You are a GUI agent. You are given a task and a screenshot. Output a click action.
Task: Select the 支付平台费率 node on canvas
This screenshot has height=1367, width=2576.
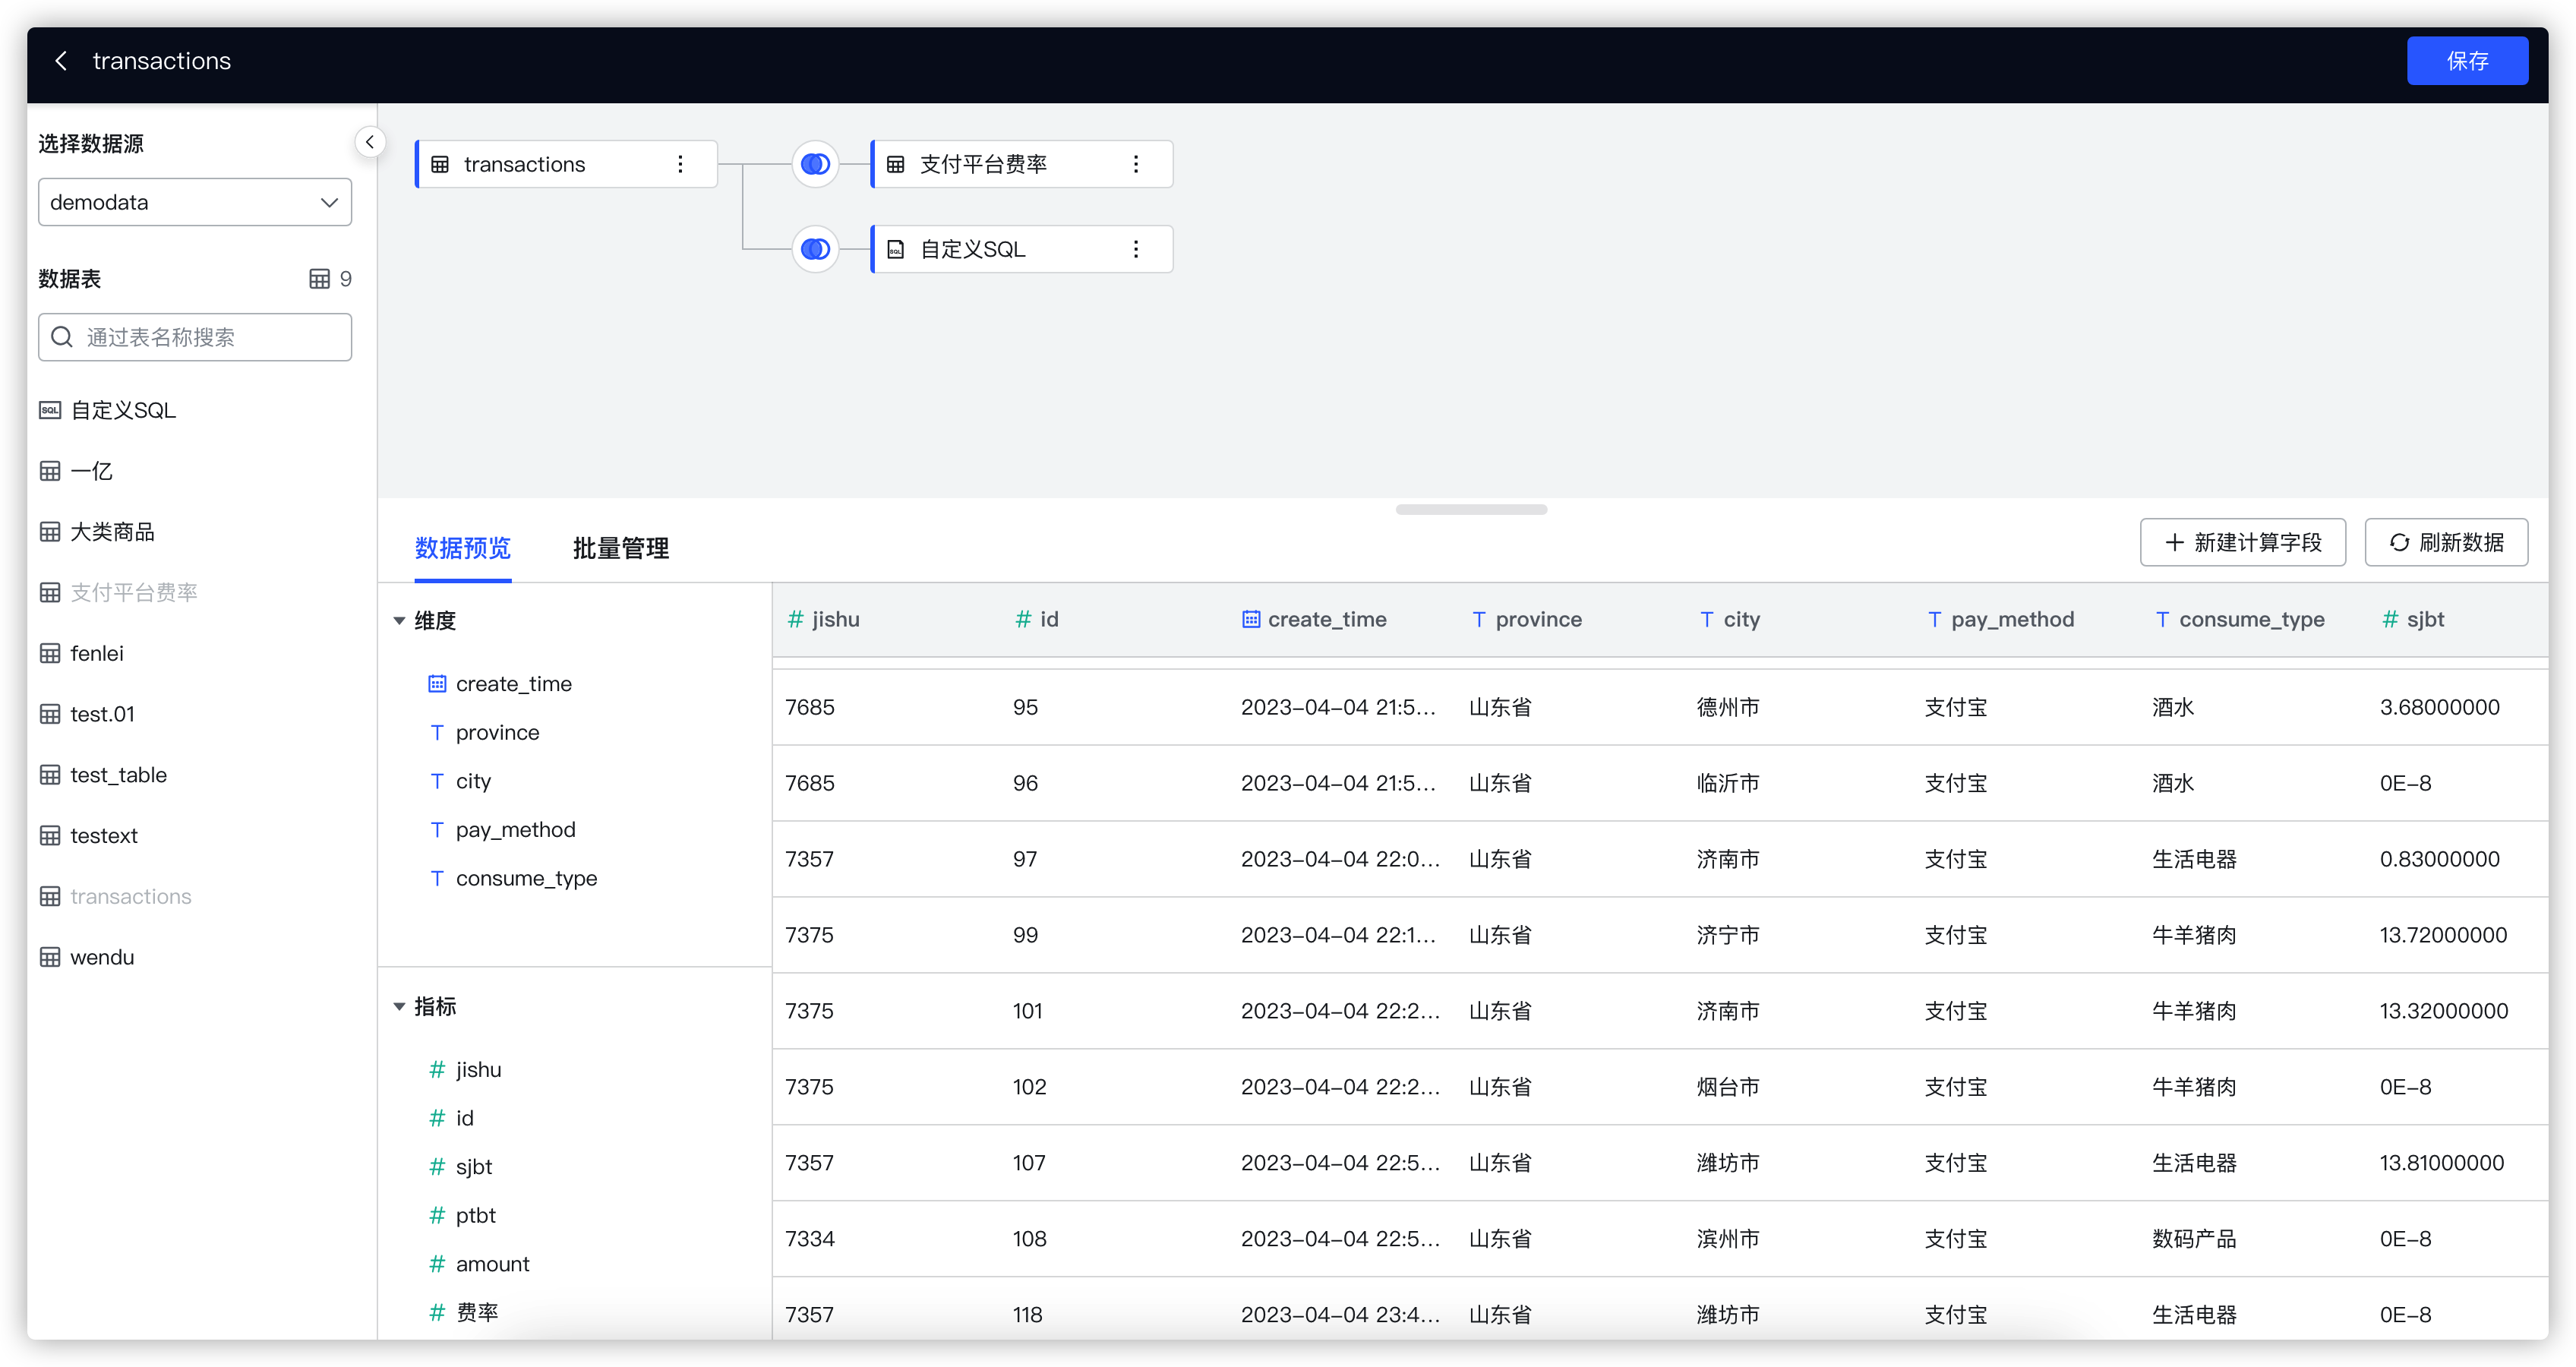(1021, 164)
